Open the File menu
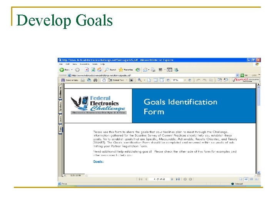 pyautogui.click(x=61, y=64)
